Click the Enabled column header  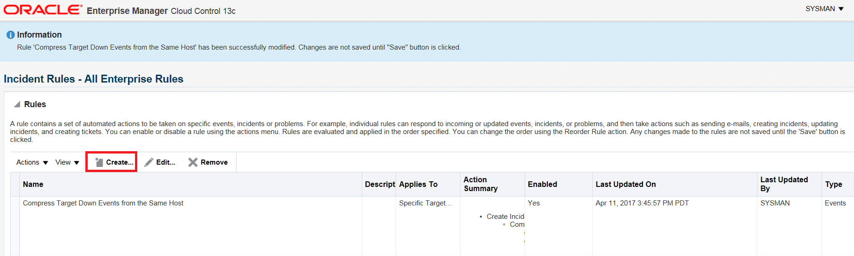tap(542, 185)
